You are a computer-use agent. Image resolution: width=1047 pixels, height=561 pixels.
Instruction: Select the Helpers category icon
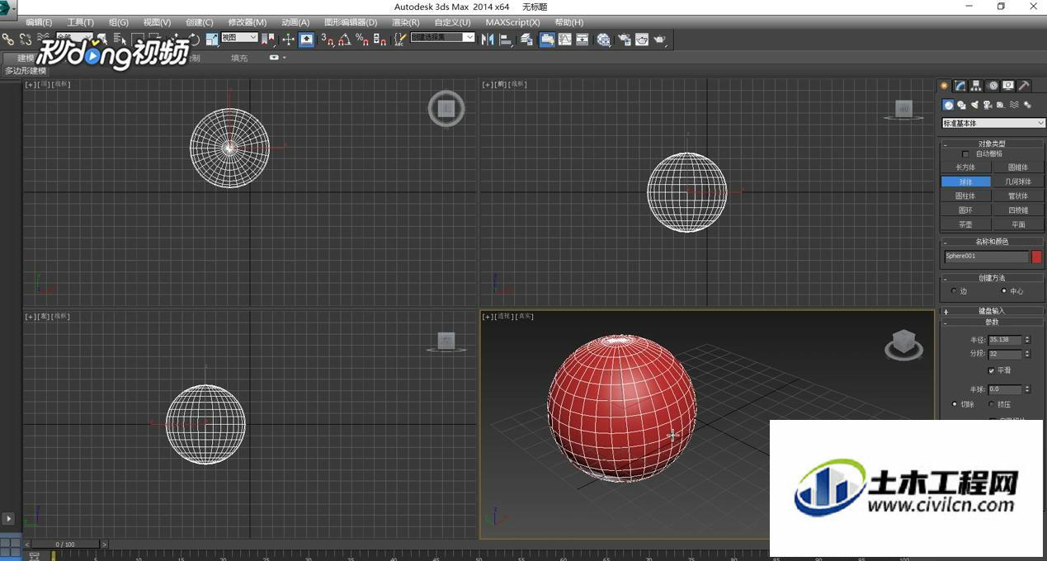coord(1001,105)
